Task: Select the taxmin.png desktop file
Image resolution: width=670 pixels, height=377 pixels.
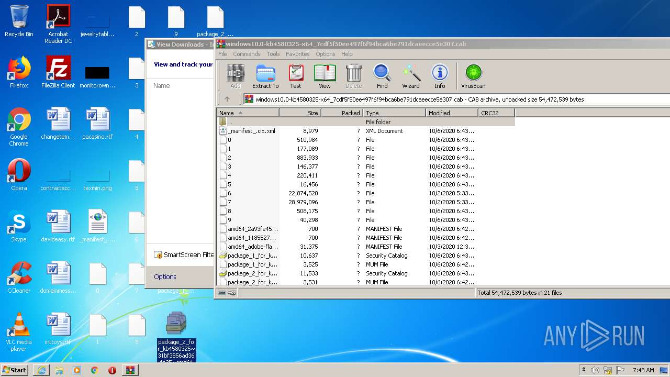Action: (97, 178)
